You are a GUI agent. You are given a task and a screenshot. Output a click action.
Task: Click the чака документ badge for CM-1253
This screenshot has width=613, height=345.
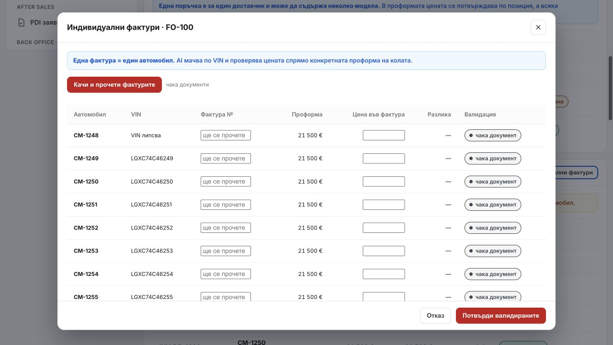493,251
